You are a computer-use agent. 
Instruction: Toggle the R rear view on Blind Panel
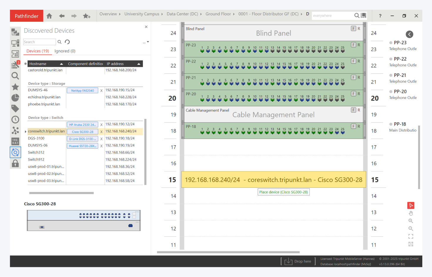point(359,29)
